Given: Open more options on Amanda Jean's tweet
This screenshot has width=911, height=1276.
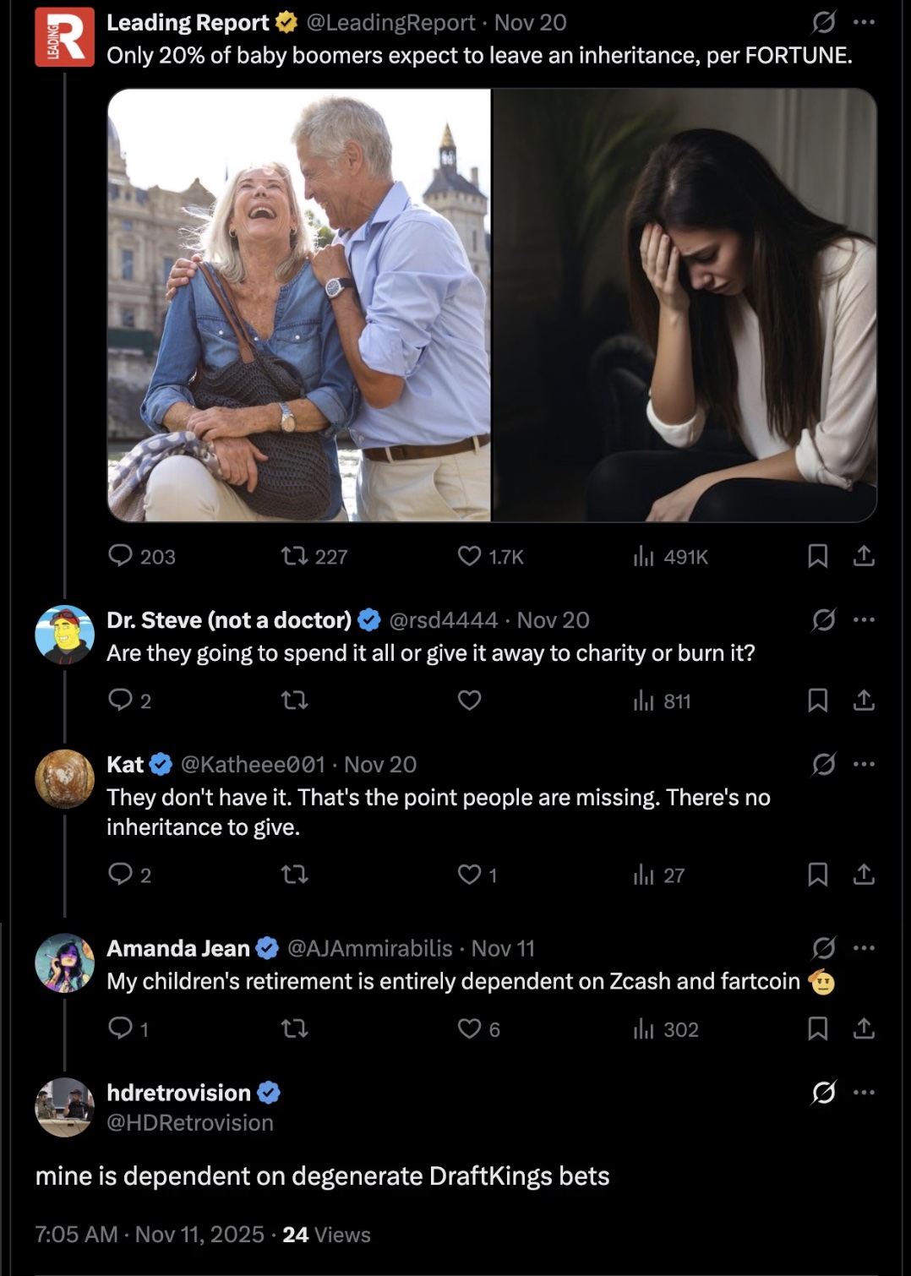Looking at the screenshot, I should (x=864, y=948).
